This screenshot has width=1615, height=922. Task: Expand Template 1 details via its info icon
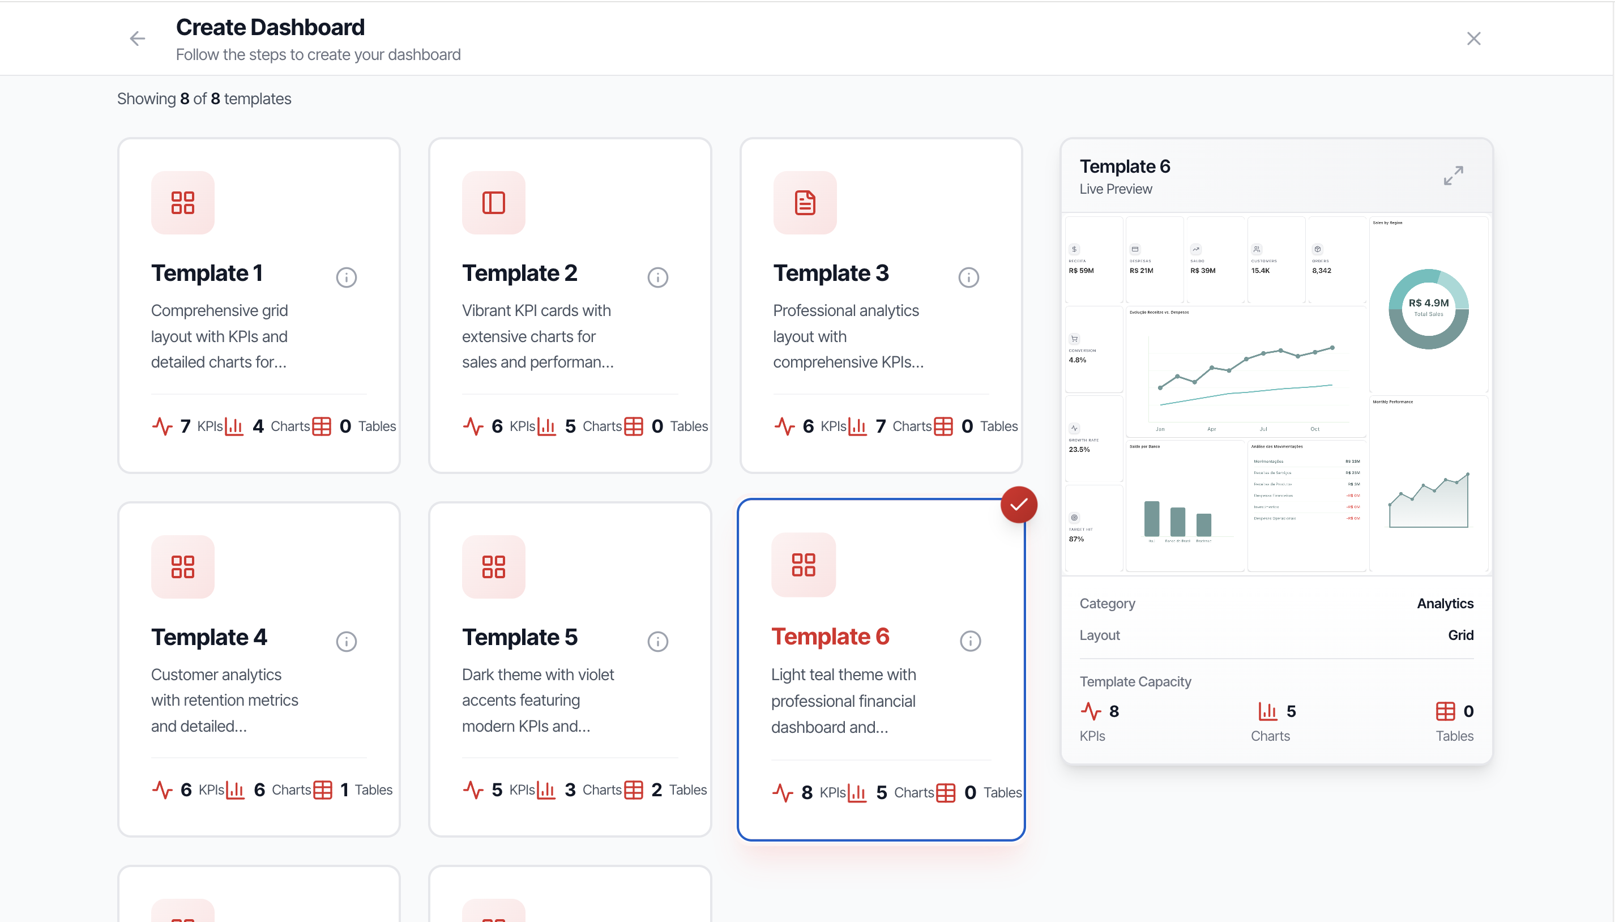click(345, 277)
